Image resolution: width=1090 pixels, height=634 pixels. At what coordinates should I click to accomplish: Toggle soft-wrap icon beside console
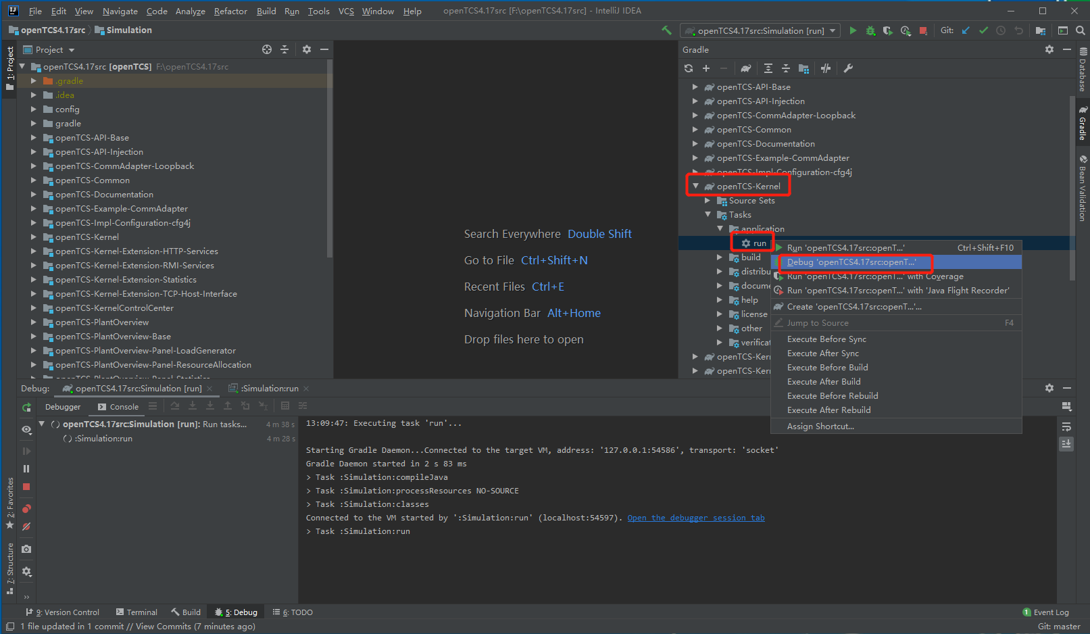(1066, 426)
